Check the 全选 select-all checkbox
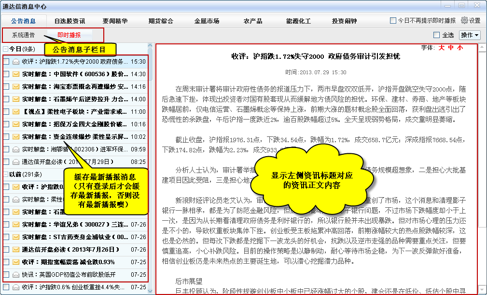 pos(437,35)
